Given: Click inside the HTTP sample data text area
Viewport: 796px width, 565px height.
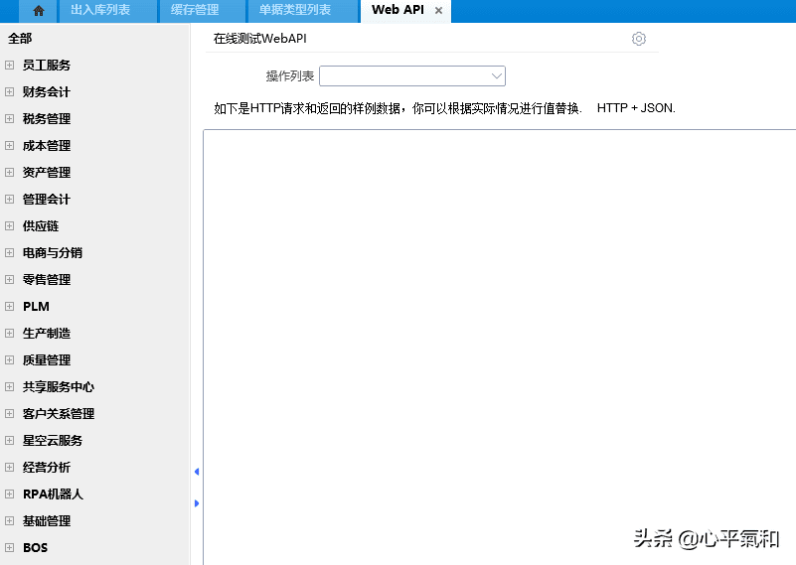Looking at the screenshot, I should 499,348.
